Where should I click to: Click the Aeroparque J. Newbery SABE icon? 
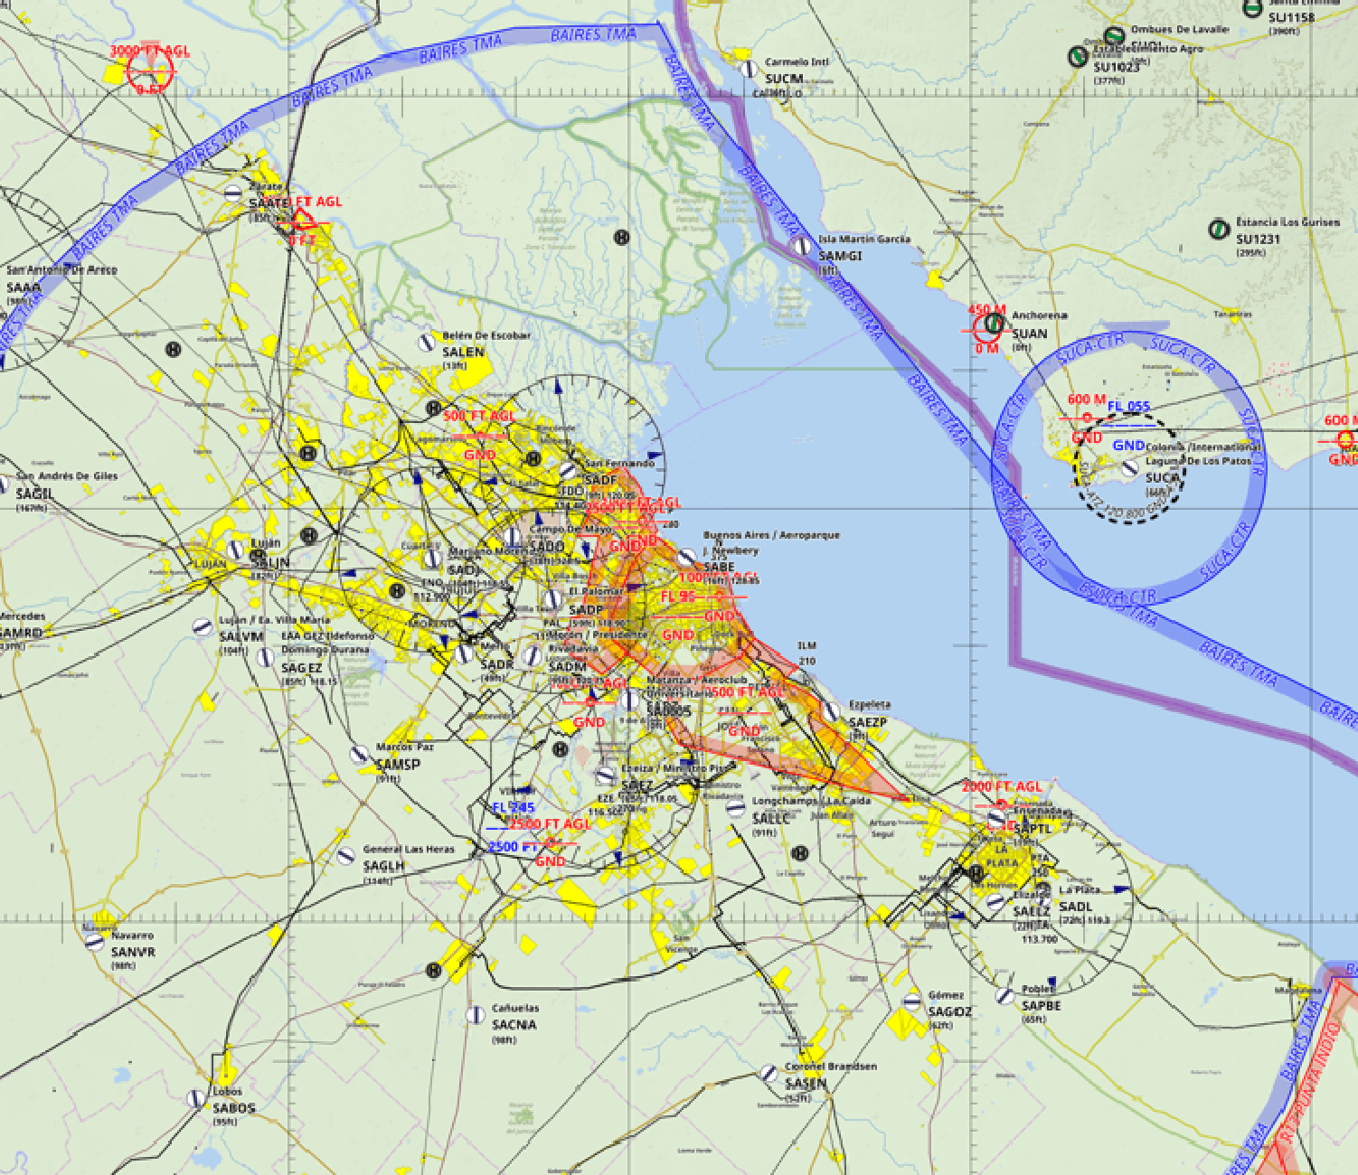point(687,559)
